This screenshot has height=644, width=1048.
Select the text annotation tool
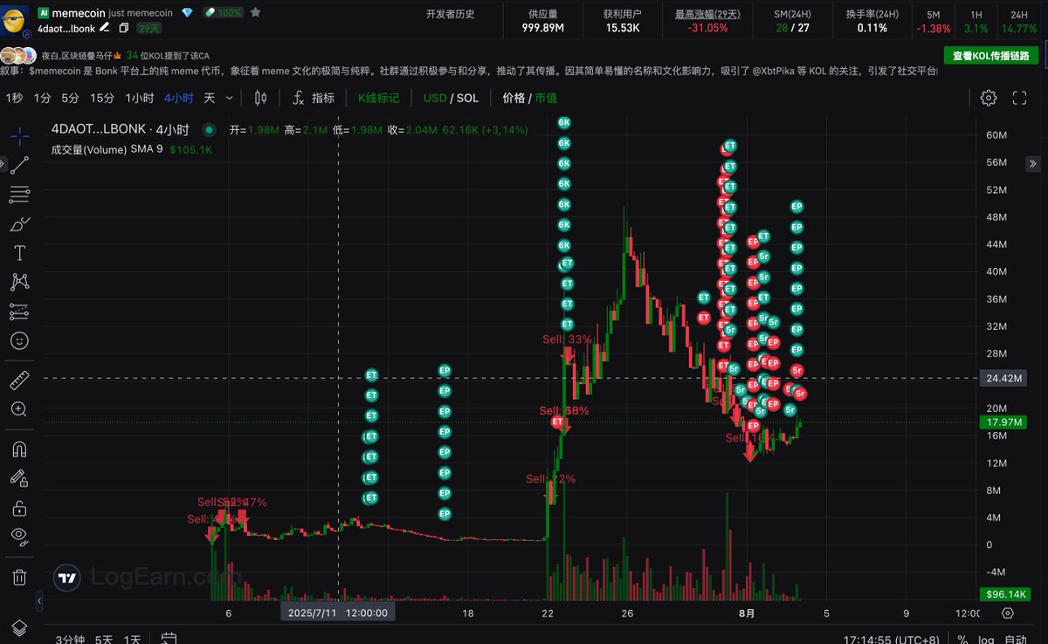[x=19, y=253]
